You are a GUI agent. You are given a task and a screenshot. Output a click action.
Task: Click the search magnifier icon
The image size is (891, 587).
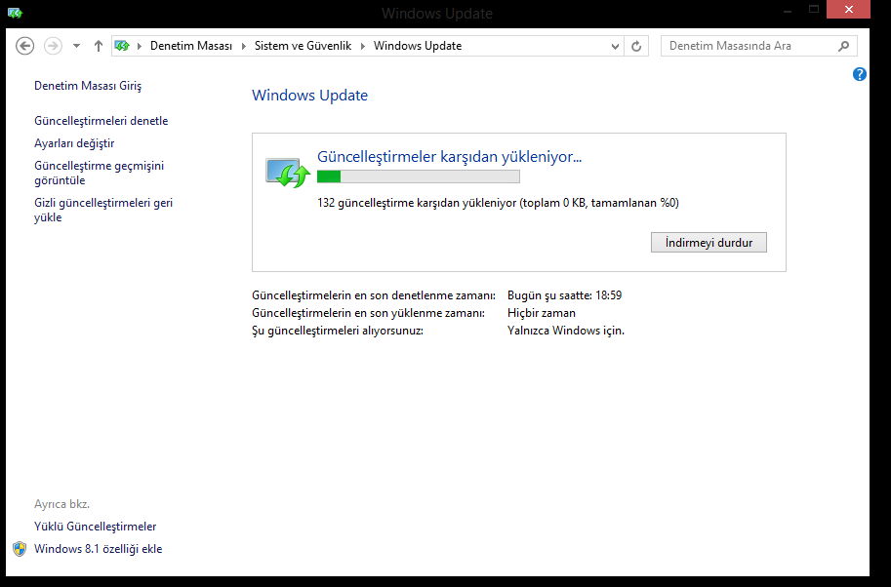[x=844, y=46]
